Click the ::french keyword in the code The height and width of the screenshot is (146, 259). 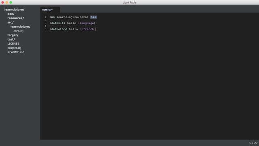coord(87,29)
